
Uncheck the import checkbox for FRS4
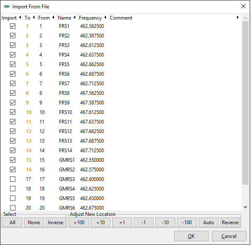(12, 55)
